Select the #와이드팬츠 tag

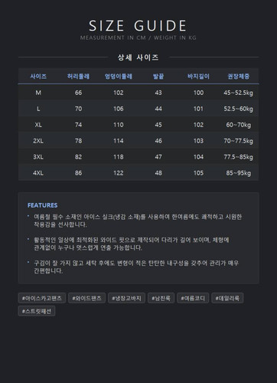pyautogui.click(x=86, y=298)
